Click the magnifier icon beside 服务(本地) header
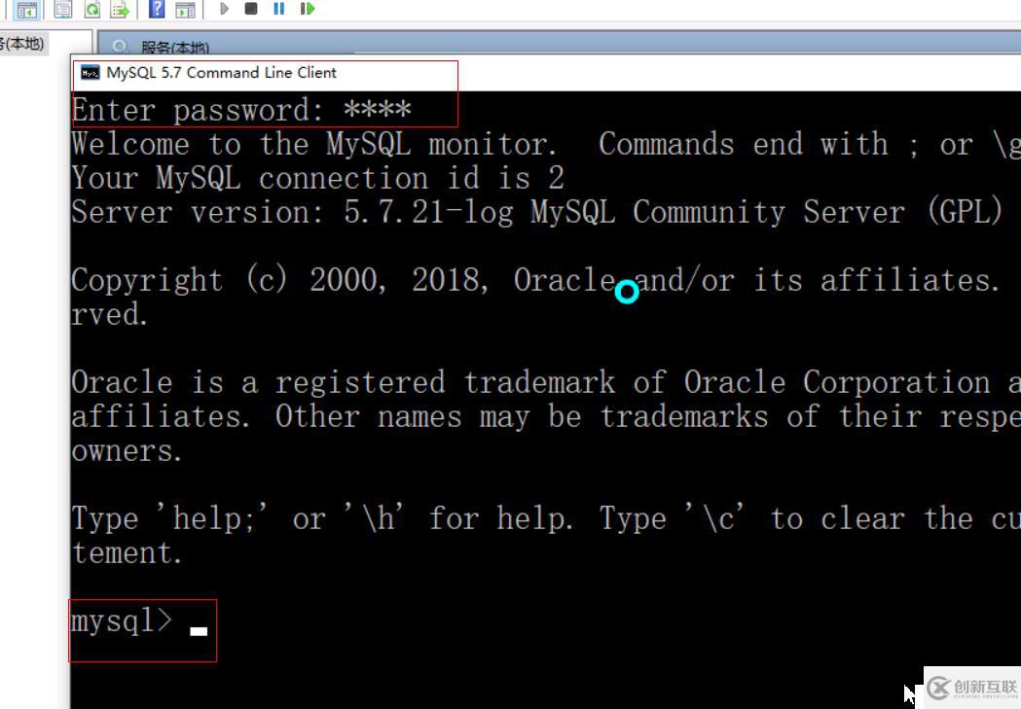 [121, 47]
